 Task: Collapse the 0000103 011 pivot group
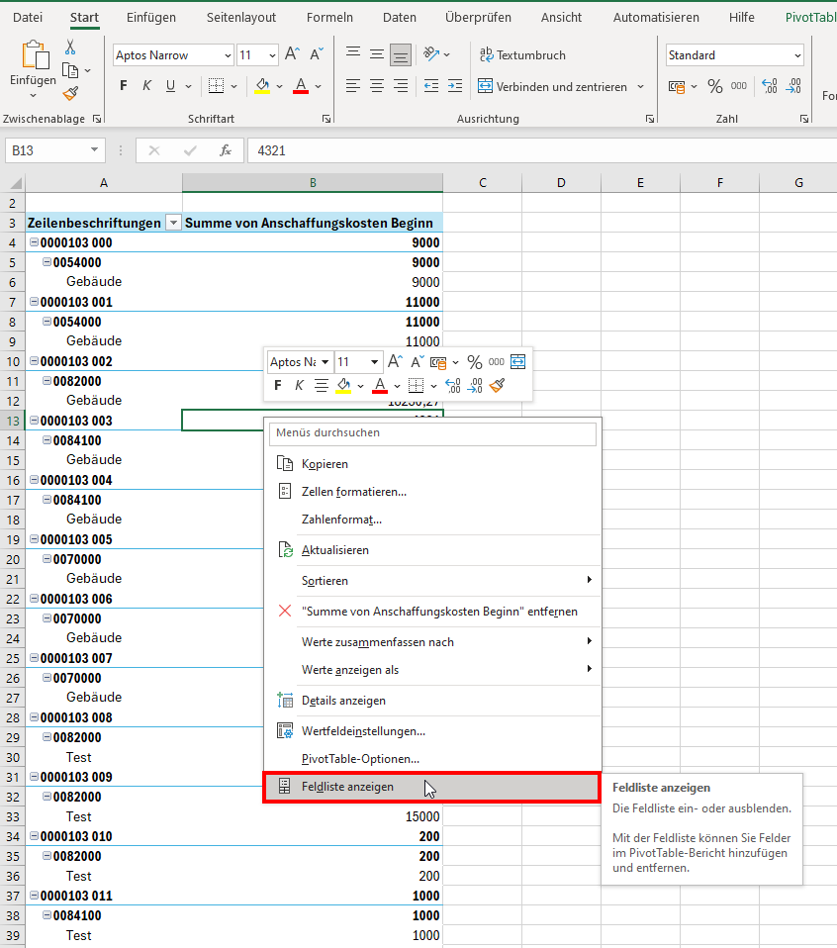tap(34, 896)
